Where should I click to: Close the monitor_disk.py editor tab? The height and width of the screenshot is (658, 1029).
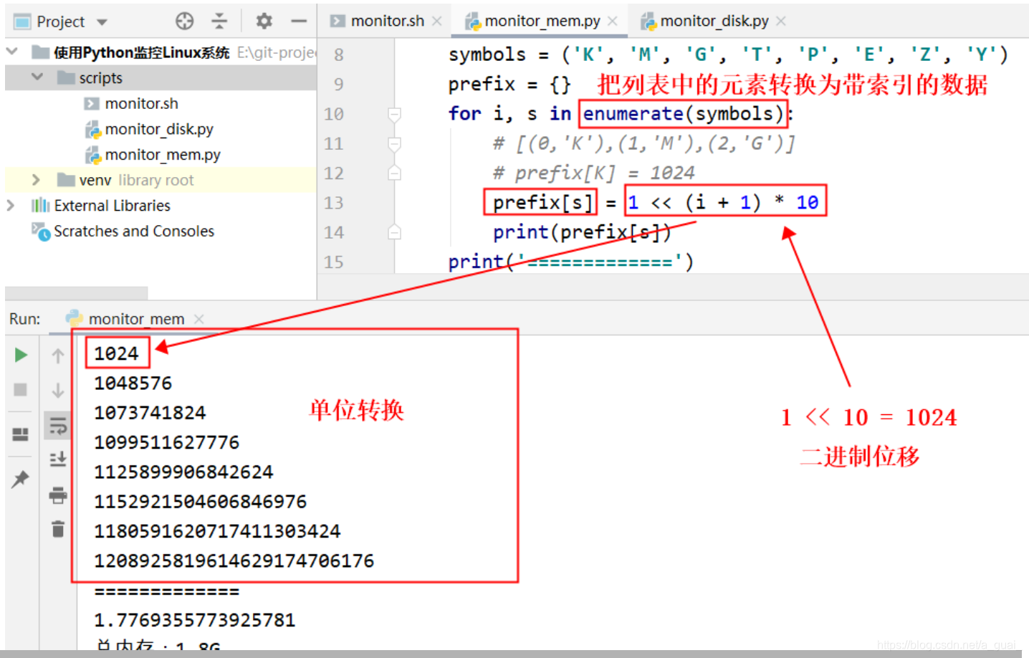(x=781, y=22)
